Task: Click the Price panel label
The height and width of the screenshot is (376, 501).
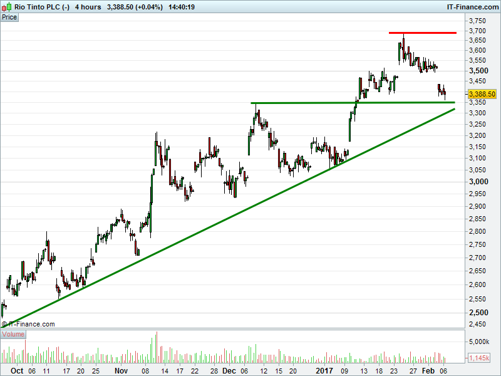Action: (9, 18)
